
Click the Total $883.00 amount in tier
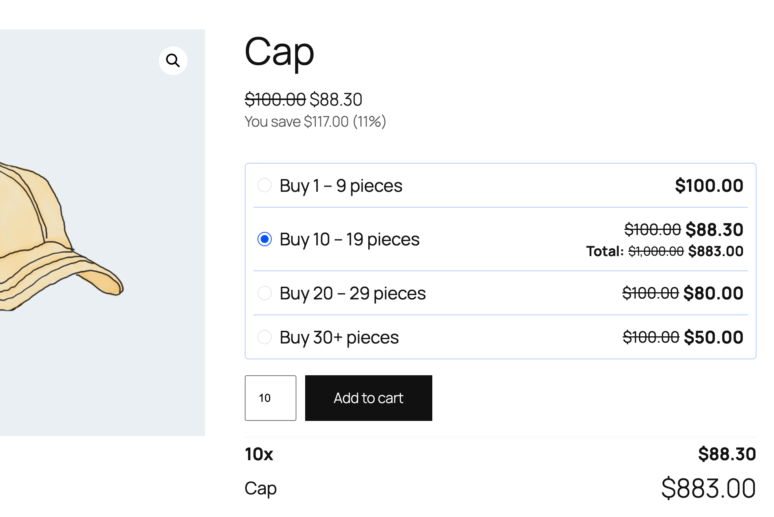tap(716, 251)
